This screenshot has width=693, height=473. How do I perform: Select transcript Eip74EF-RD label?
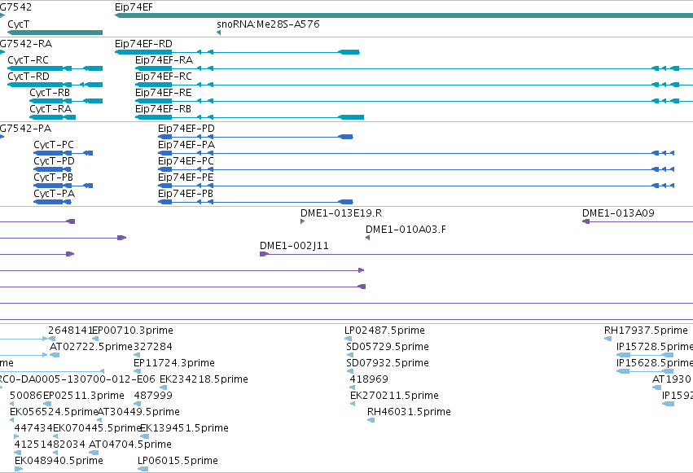coord(143,44)
